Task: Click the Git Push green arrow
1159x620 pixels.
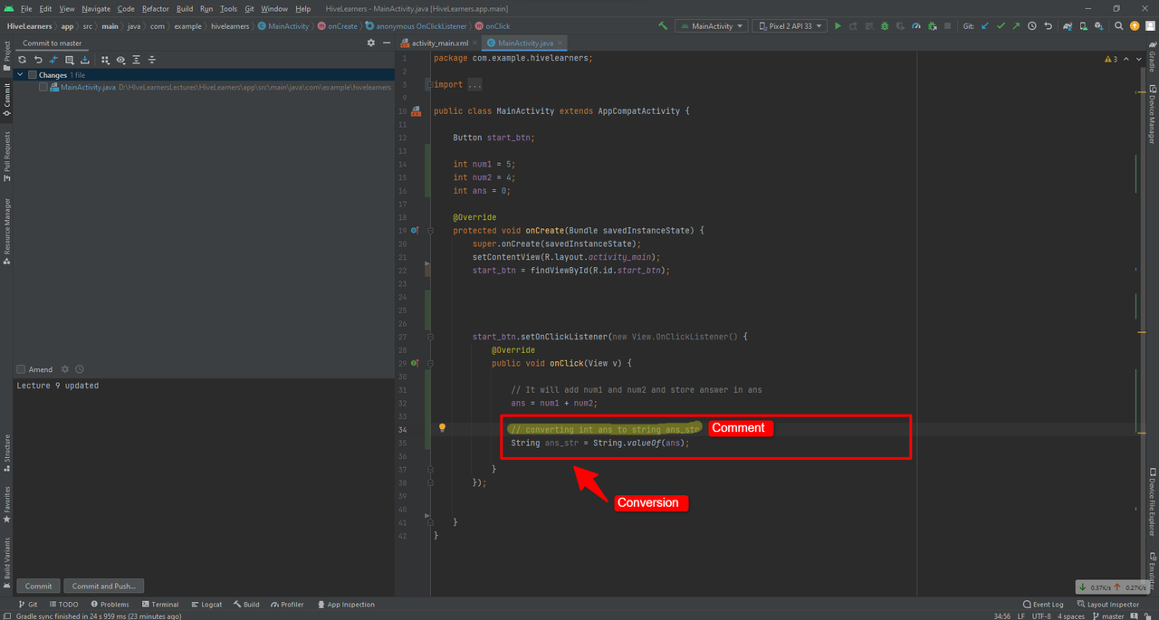Action: click(1016, 26)
